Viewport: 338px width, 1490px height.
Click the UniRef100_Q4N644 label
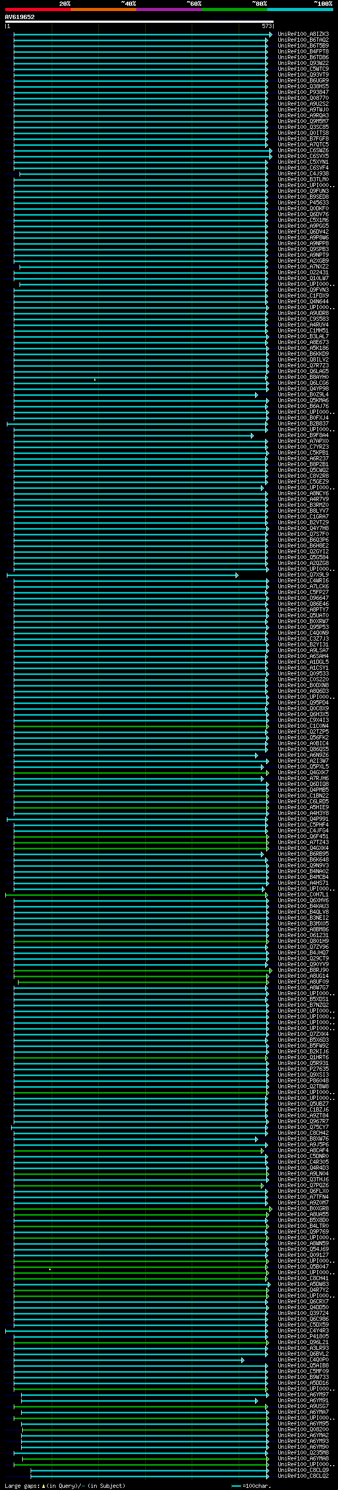pos(303,301)
